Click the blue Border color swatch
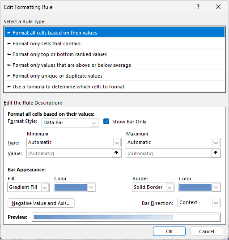This screenshot has height=240, width=229. [x=195, y=187]
